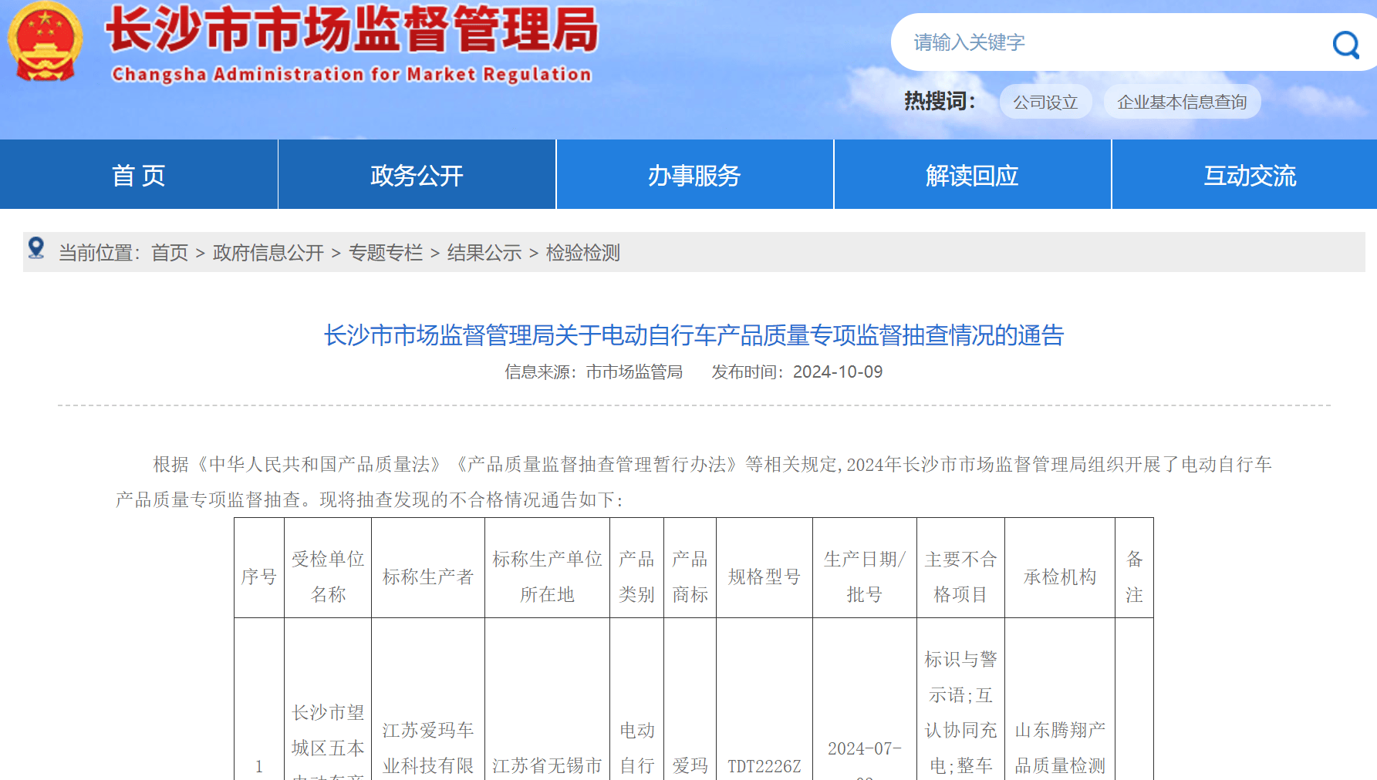Screen dimensions: 1377x780
Task: Click the 公司设立 hot search tag
Action: coord(1045,101)
